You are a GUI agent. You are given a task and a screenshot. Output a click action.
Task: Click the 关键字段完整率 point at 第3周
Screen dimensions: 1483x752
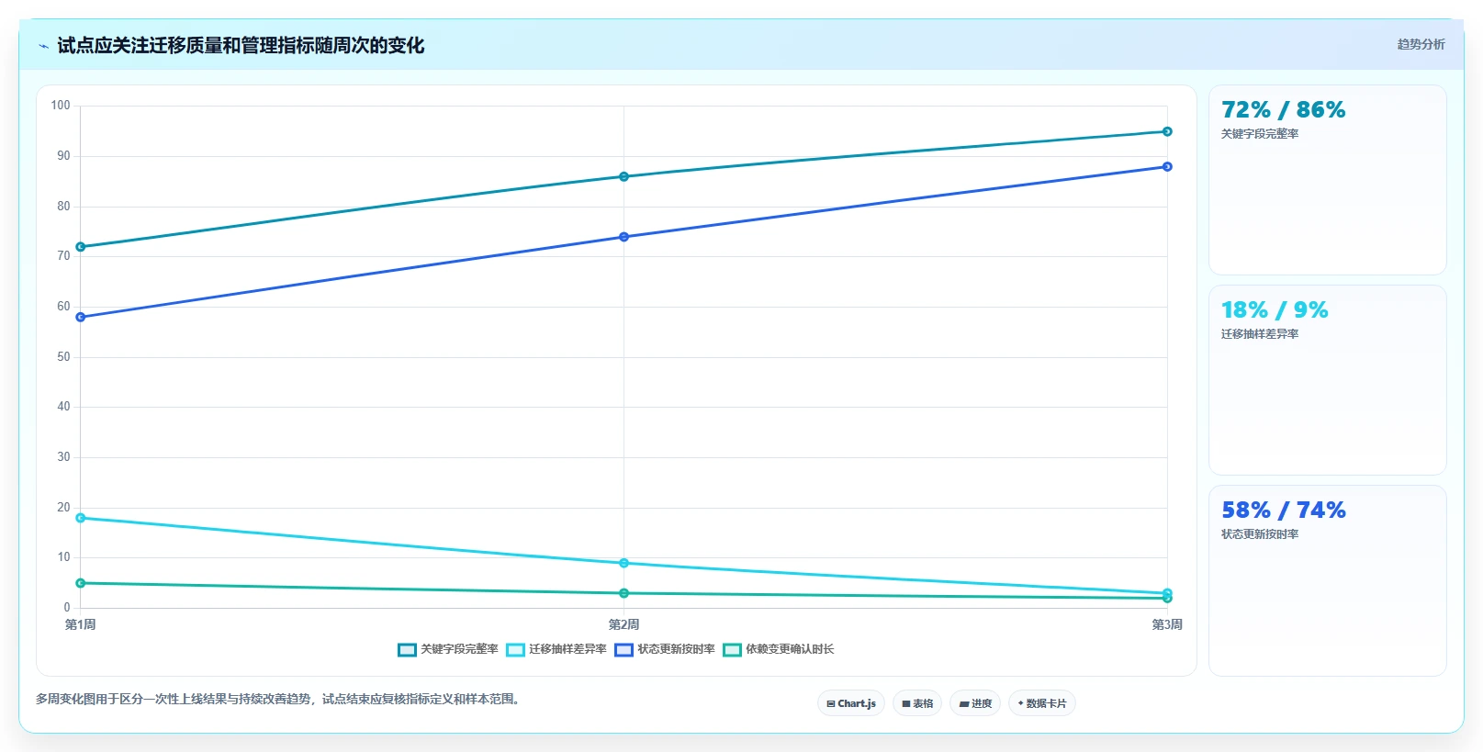click(1167, 131)
